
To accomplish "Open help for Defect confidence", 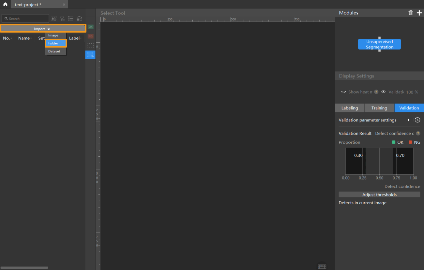I will point(418,133).
